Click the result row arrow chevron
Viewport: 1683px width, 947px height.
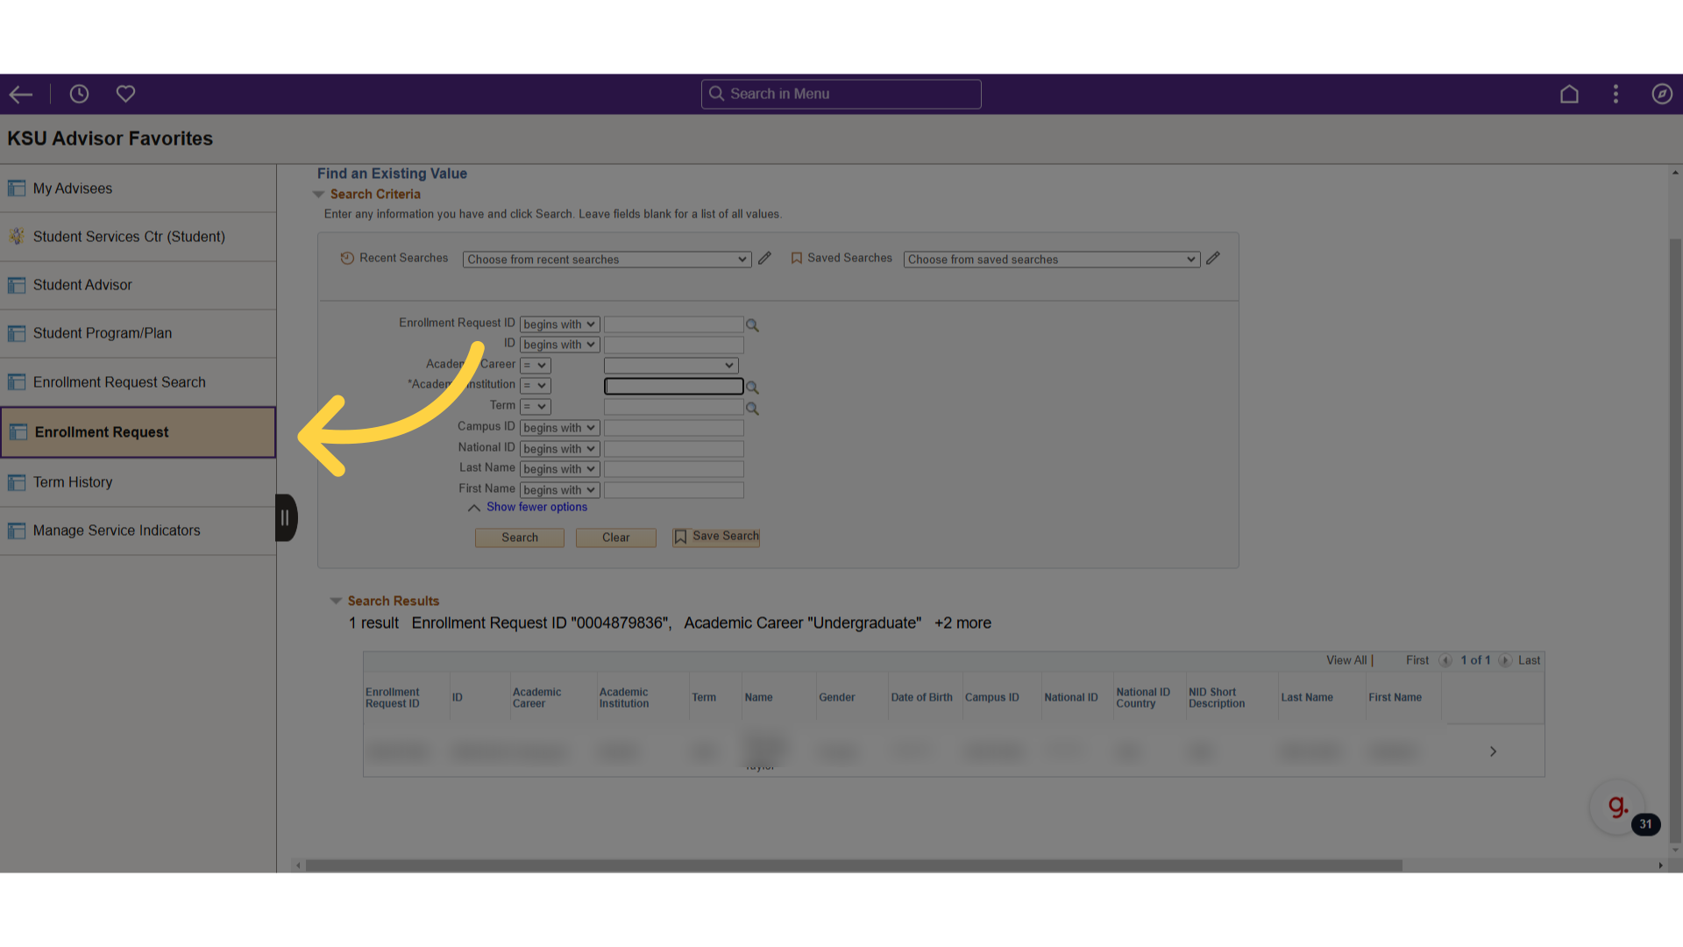1493,751
